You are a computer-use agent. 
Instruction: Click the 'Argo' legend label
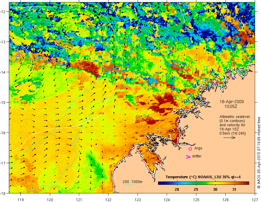[x=198, y=148]
